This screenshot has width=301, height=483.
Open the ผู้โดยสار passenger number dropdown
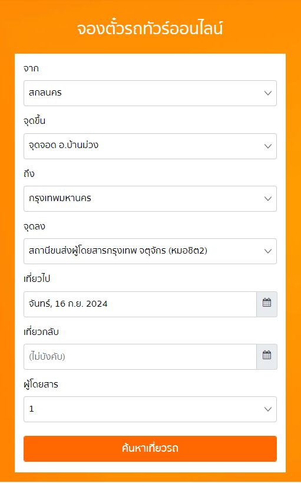pos(150,409)
